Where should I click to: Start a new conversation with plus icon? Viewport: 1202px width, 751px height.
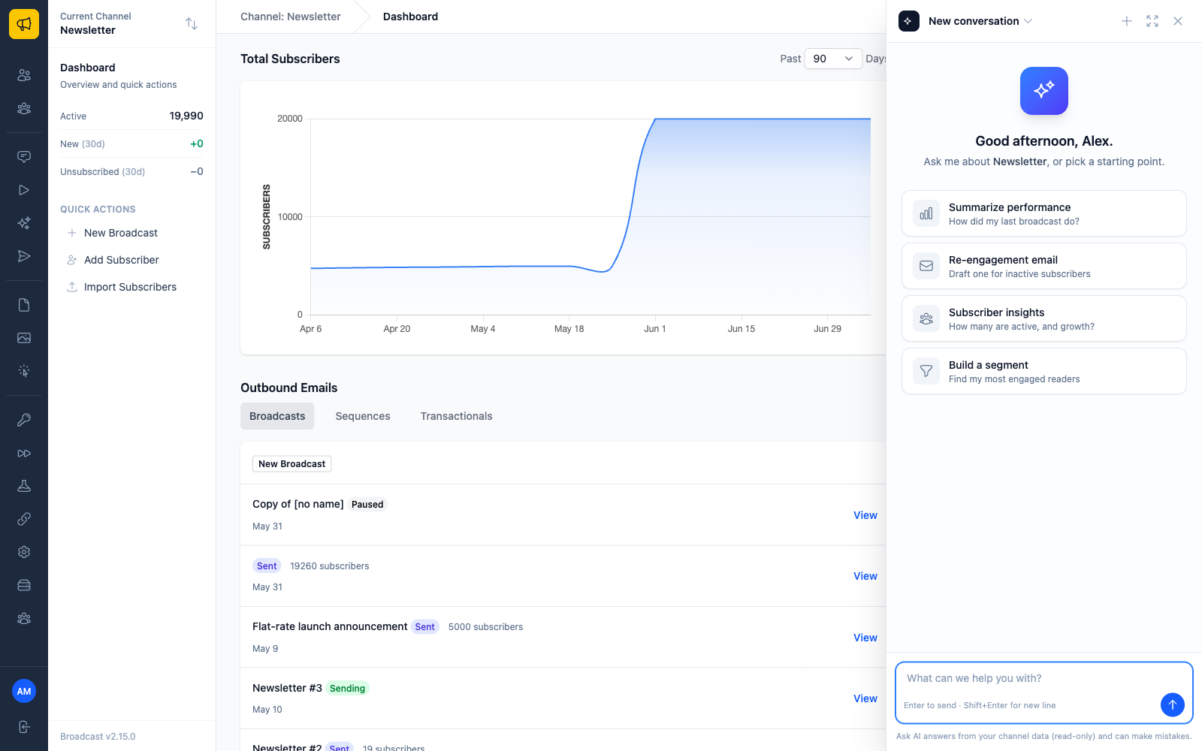(1127, 21)
